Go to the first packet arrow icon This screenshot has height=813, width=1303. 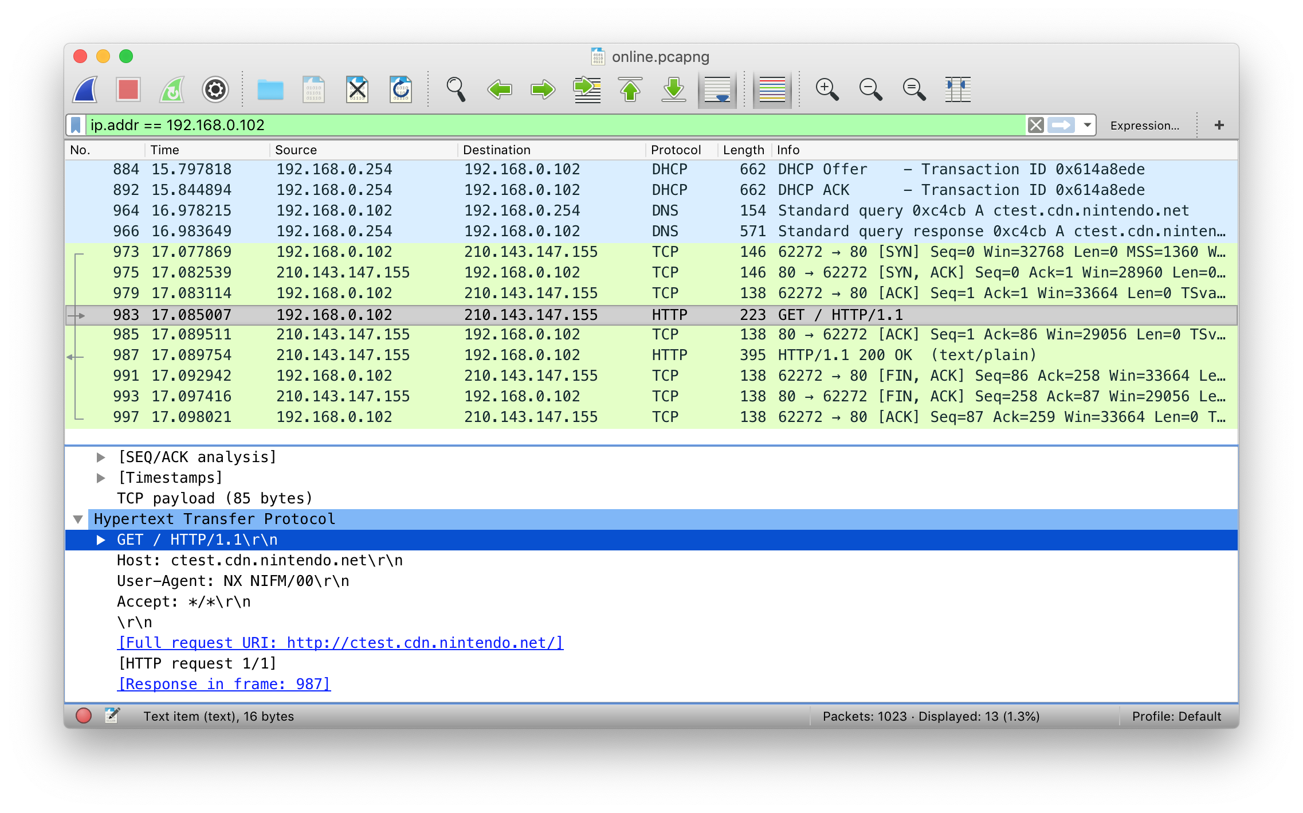[x=630, y=90]
